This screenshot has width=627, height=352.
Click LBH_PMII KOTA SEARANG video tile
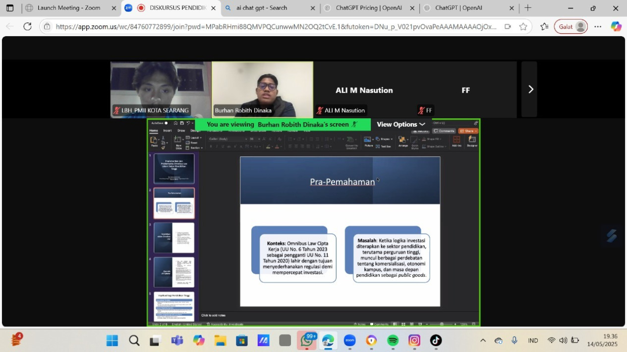pyautogui.click(x=161, y=89)
